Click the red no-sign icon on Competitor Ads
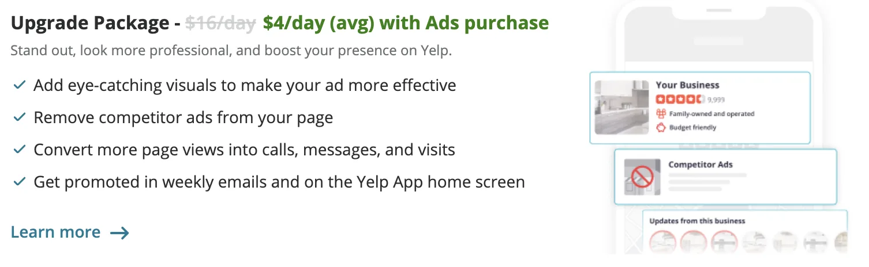This screenshot has height=267, width=869. point(642,175)
